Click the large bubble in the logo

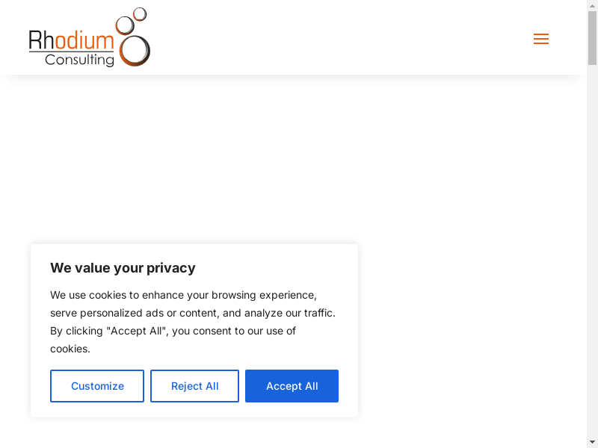135,51
